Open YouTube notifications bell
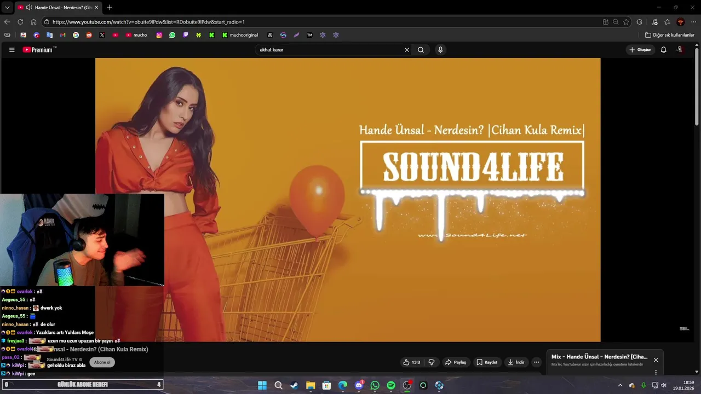The image size is (701, 394). click(x=663, y=50)
